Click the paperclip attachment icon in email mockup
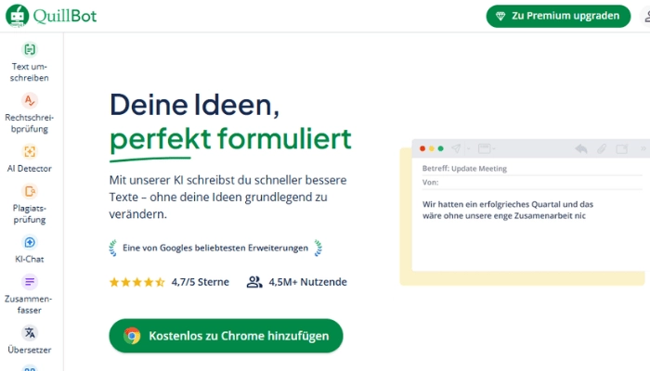 coord(602,148)
